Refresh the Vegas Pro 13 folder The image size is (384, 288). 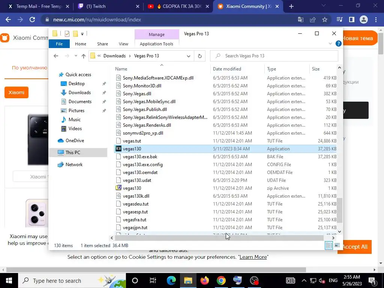click(200, 56)
